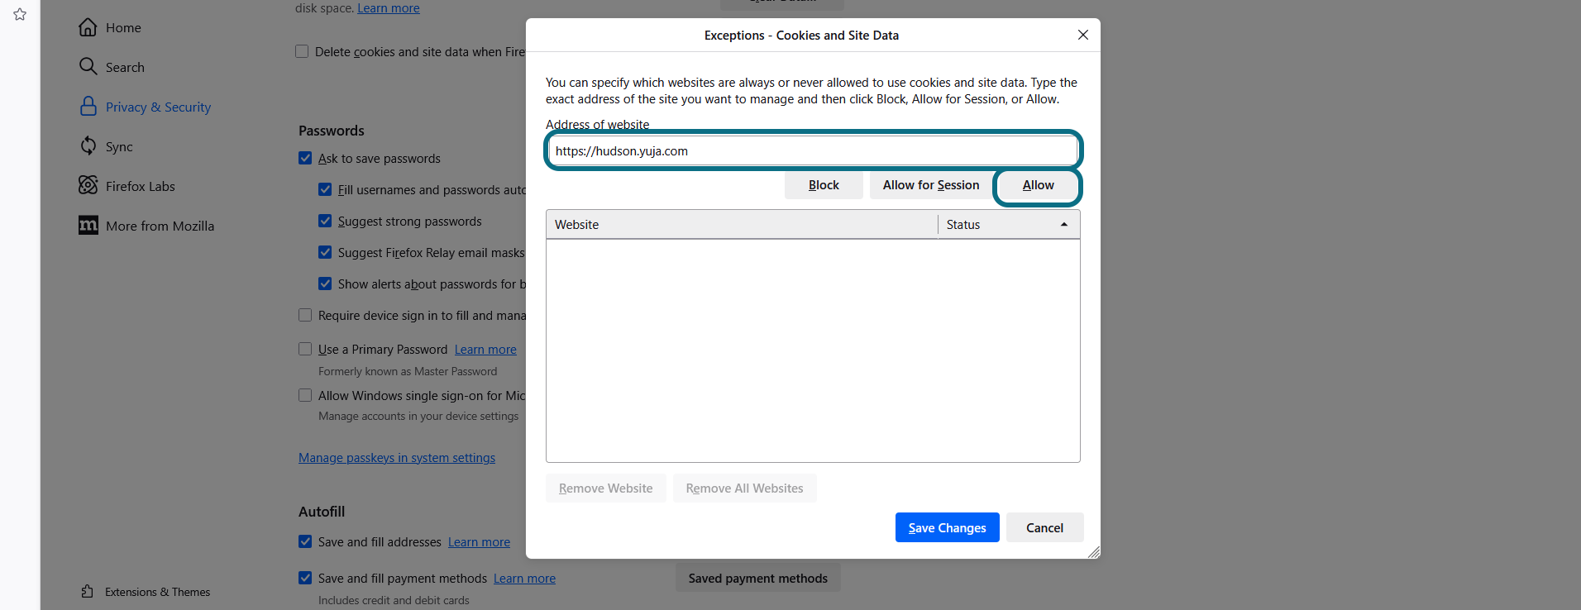This screenshot has height=610, width=1581.
Task: Toggle Fill usernames and passwords automatically
Action: point(325,189)
